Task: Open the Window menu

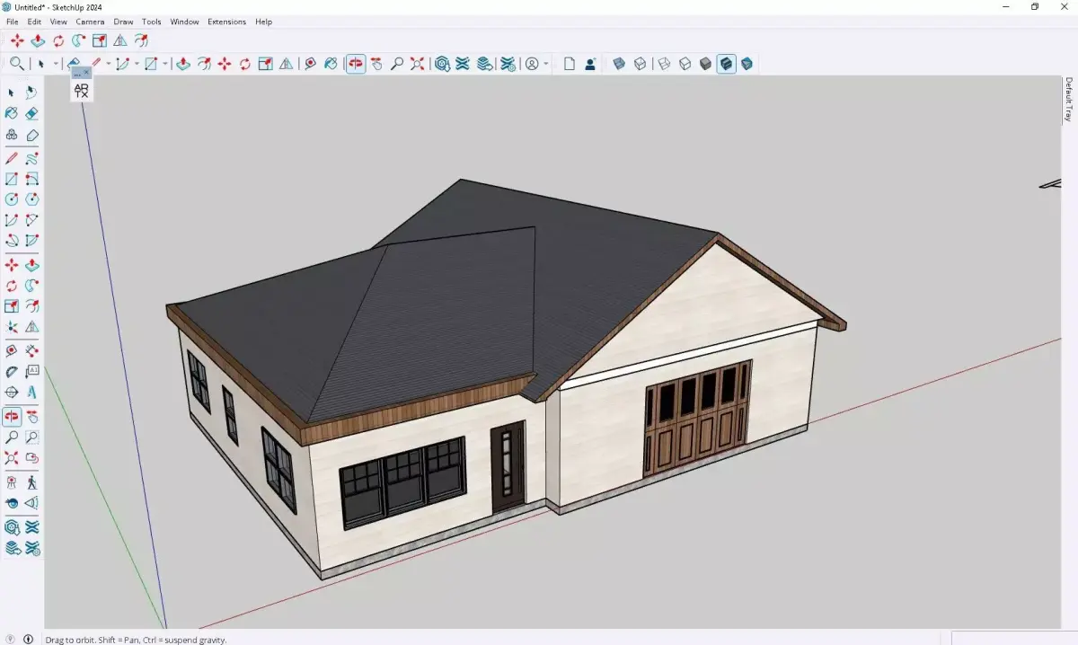Action: [185, 22]
